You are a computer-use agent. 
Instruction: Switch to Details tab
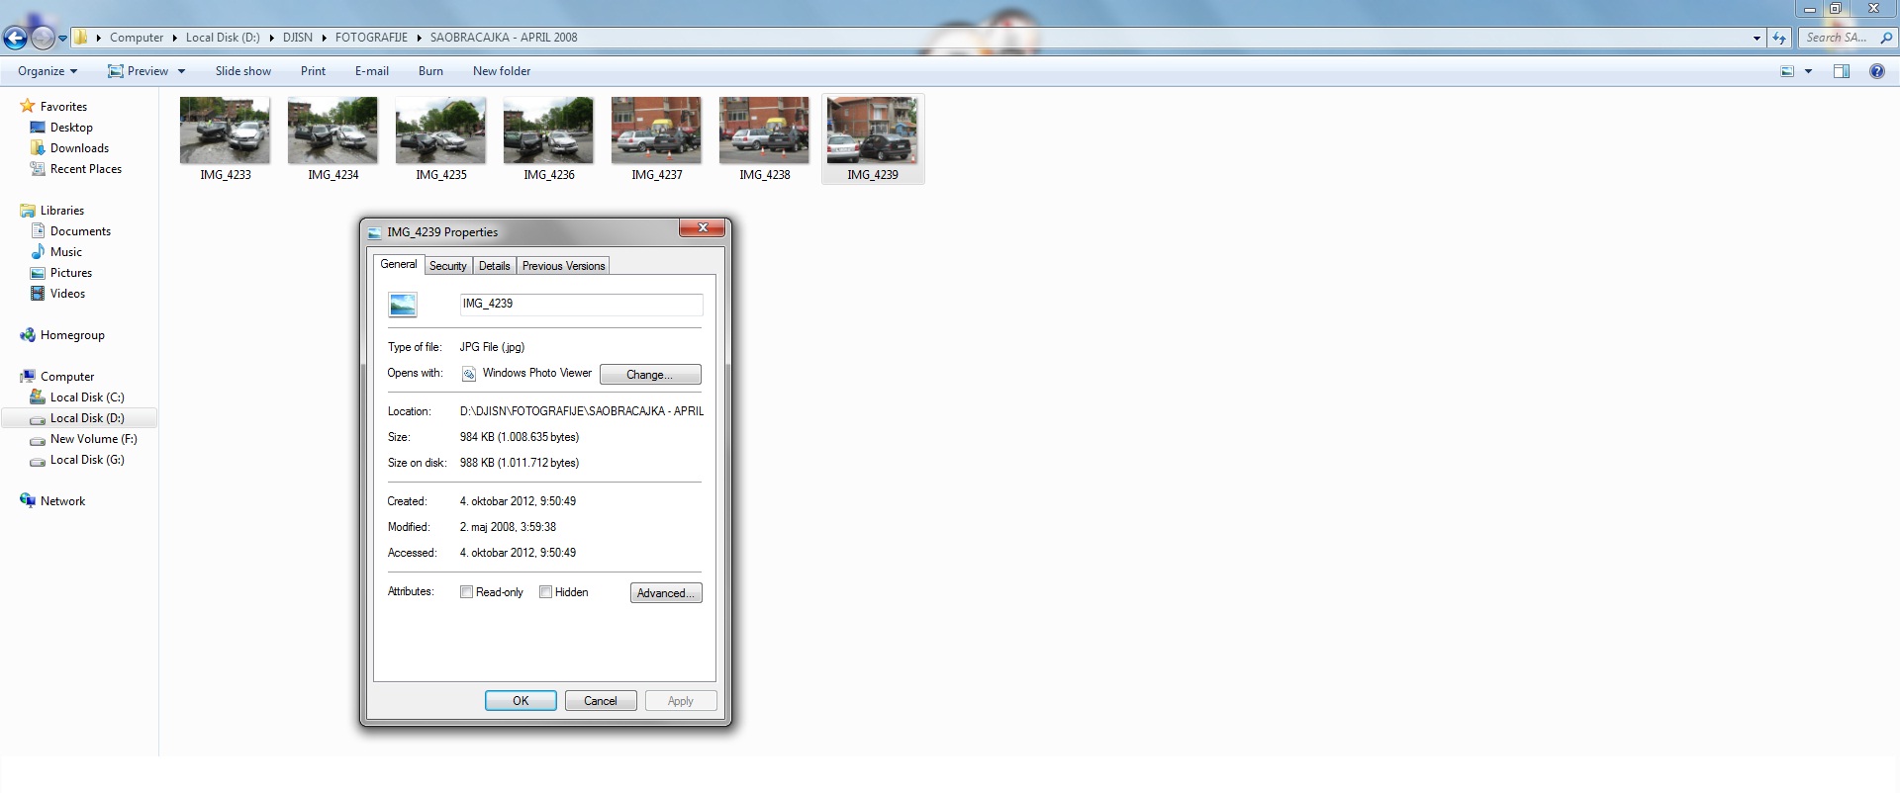click(494, 266)
